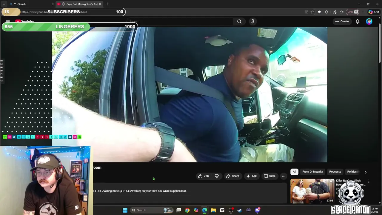Open the YouTube account avatar menu

369,21
